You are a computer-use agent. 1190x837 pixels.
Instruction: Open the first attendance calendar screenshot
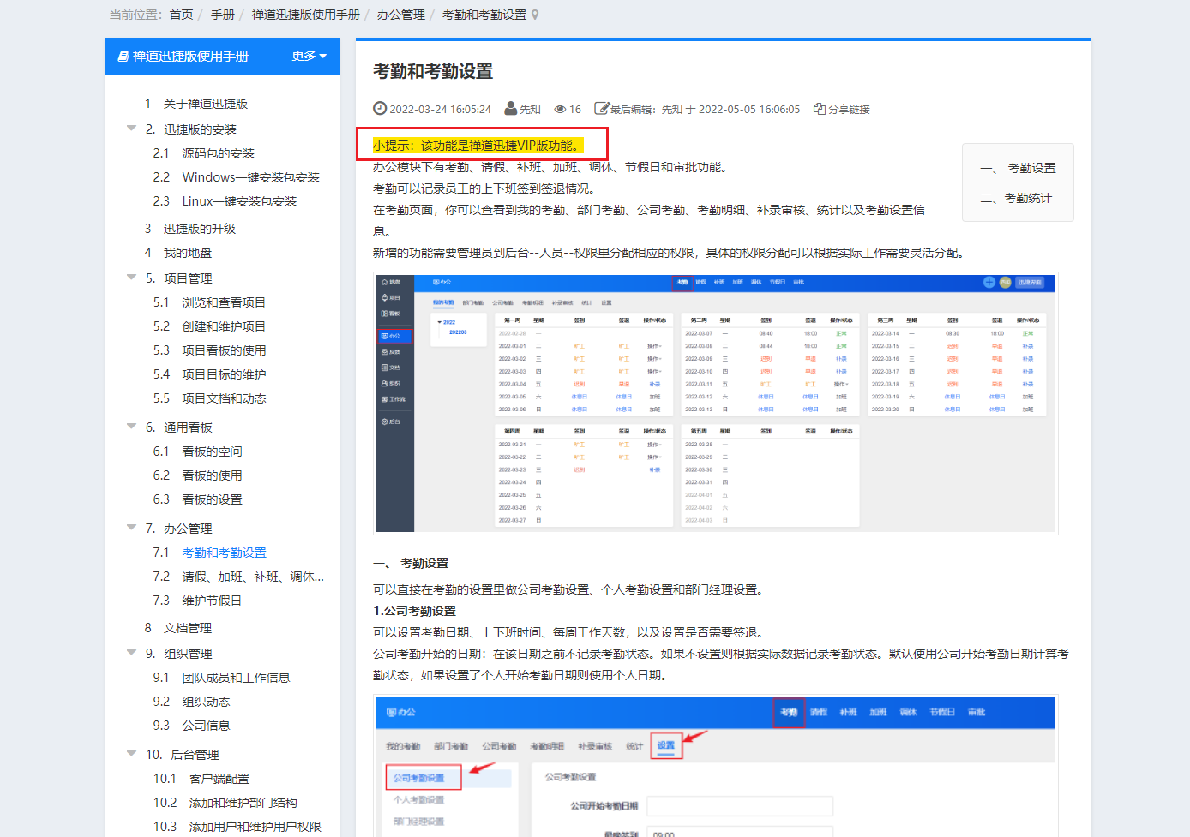tap(715, 404)
